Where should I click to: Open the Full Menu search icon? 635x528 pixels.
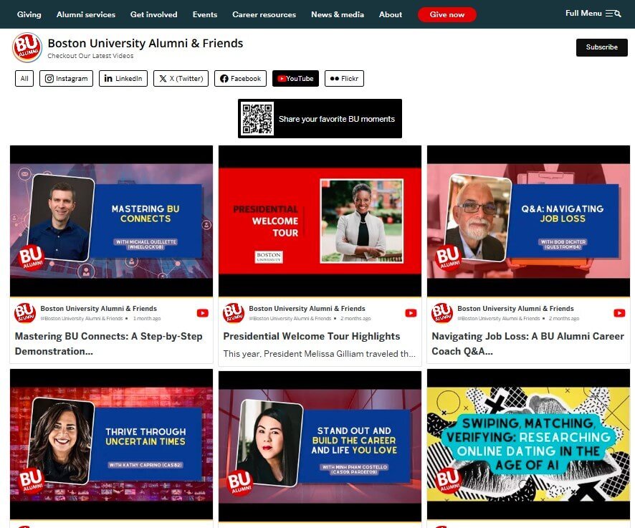[x=613, y=14]
